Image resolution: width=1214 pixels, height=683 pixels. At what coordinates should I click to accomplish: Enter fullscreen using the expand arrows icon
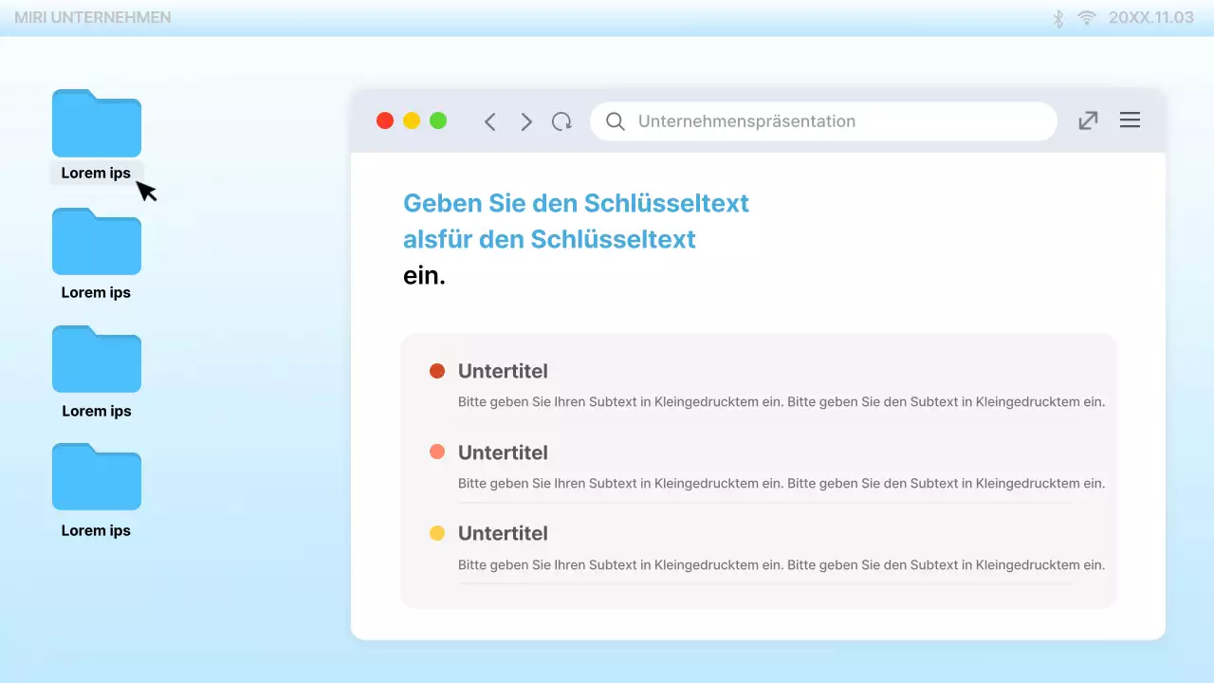(1087, 120)
